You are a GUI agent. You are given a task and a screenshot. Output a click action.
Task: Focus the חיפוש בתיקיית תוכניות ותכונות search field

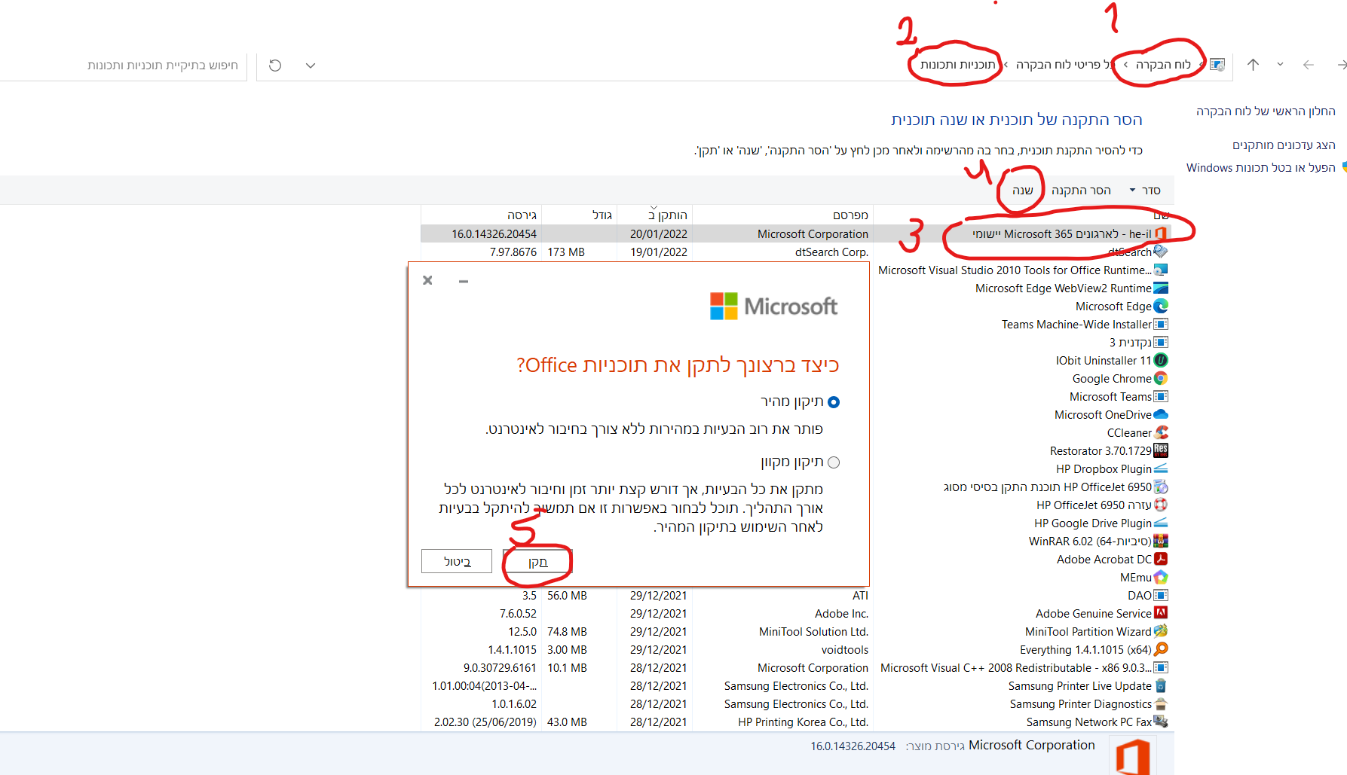click(x=124, y=66)
